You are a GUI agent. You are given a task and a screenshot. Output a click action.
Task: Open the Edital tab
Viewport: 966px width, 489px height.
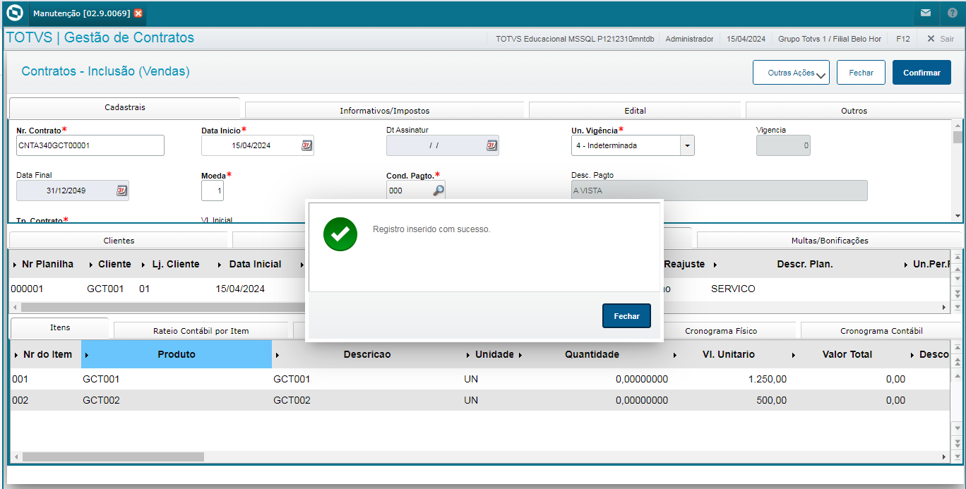635,111
